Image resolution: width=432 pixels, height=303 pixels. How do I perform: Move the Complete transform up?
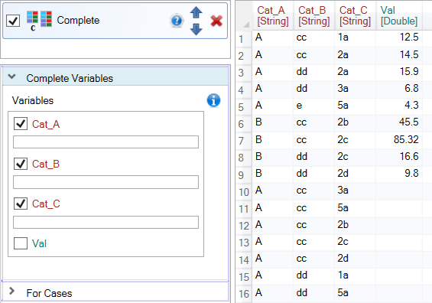[x=197, y=12]
